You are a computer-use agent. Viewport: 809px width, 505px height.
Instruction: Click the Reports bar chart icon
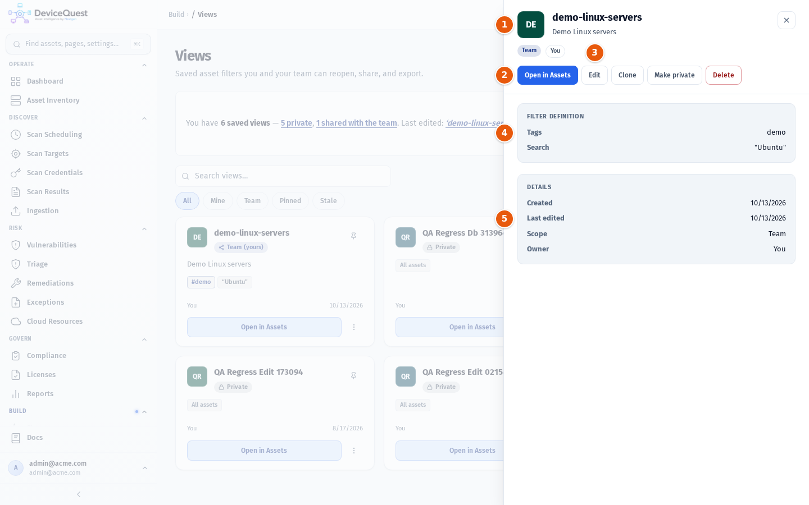click(x=16, y=394)
